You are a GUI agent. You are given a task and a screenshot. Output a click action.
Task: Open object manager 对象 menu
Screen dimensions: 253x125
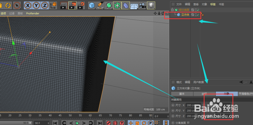click(x=204, y=4)
